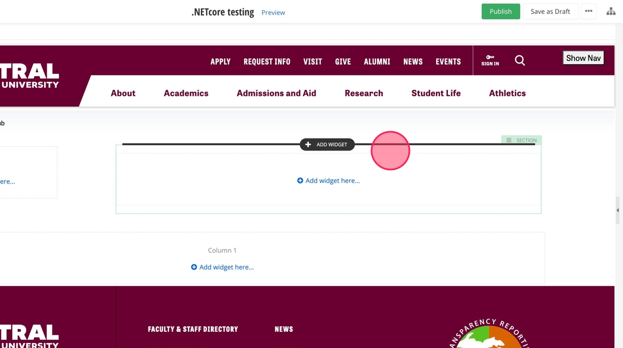Open the site hierarchy tree icon
623x348 pixels.
(x=611, y=12)
